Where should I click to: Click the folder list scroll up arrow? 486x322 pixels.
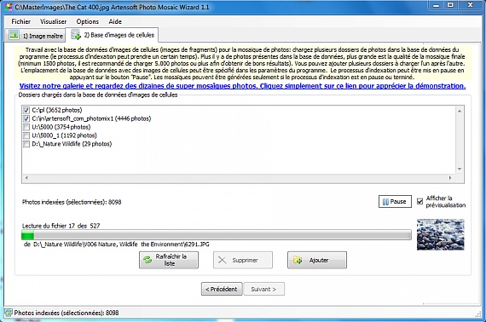460,111
